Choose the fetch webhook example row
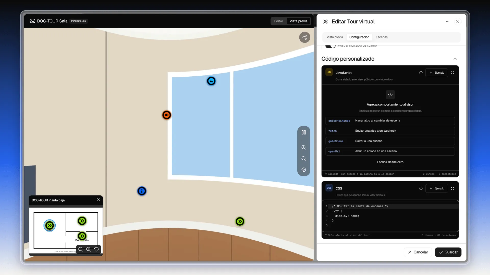This screenshot has height=275, width=490. coord(390,131)
